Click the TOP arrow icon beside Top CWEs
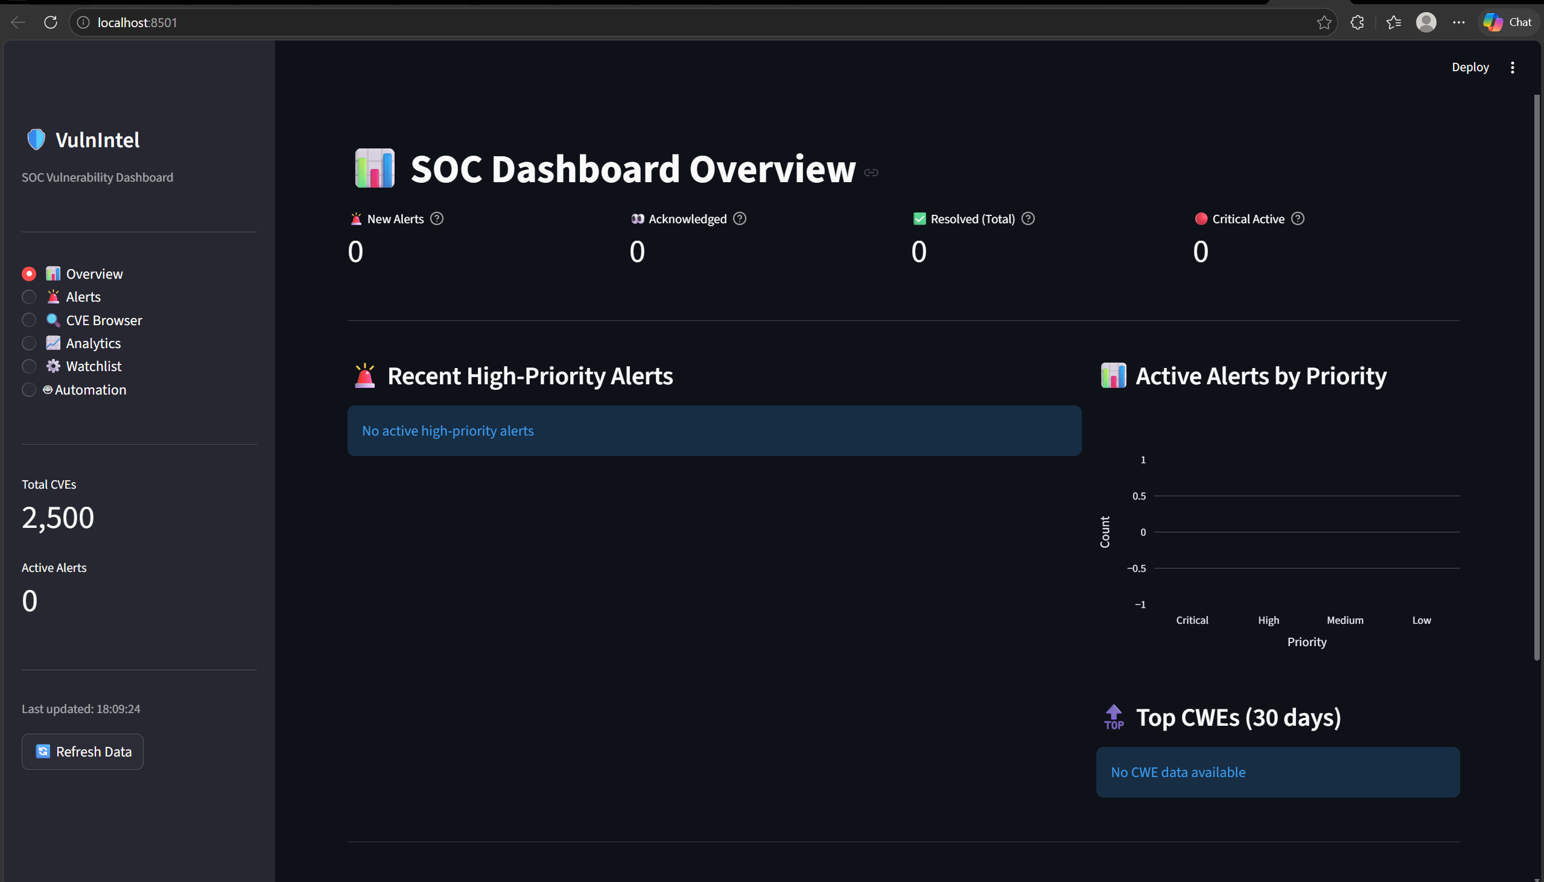This screenshot has width=1544, height=882. click(x=1114, y=717)
